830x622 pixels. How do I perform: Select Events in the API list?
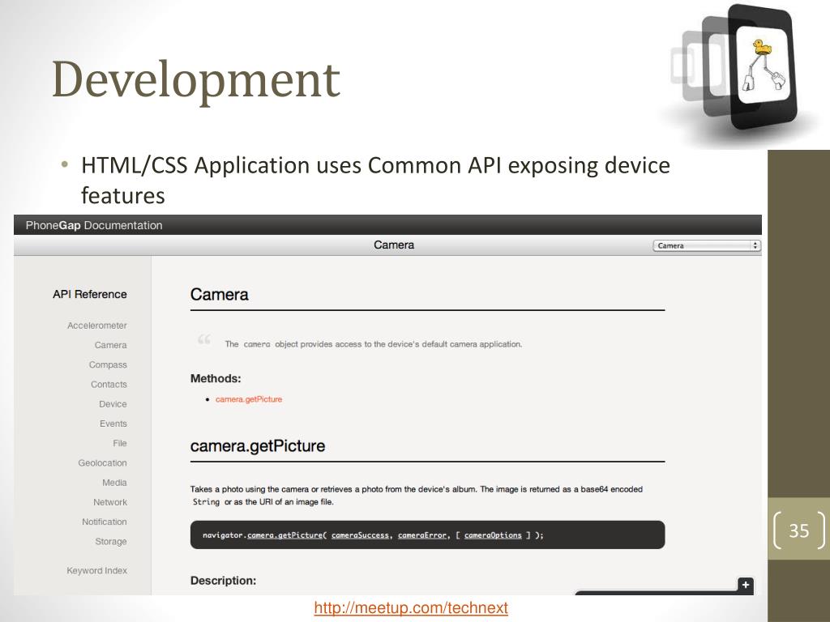coord(113,424)
